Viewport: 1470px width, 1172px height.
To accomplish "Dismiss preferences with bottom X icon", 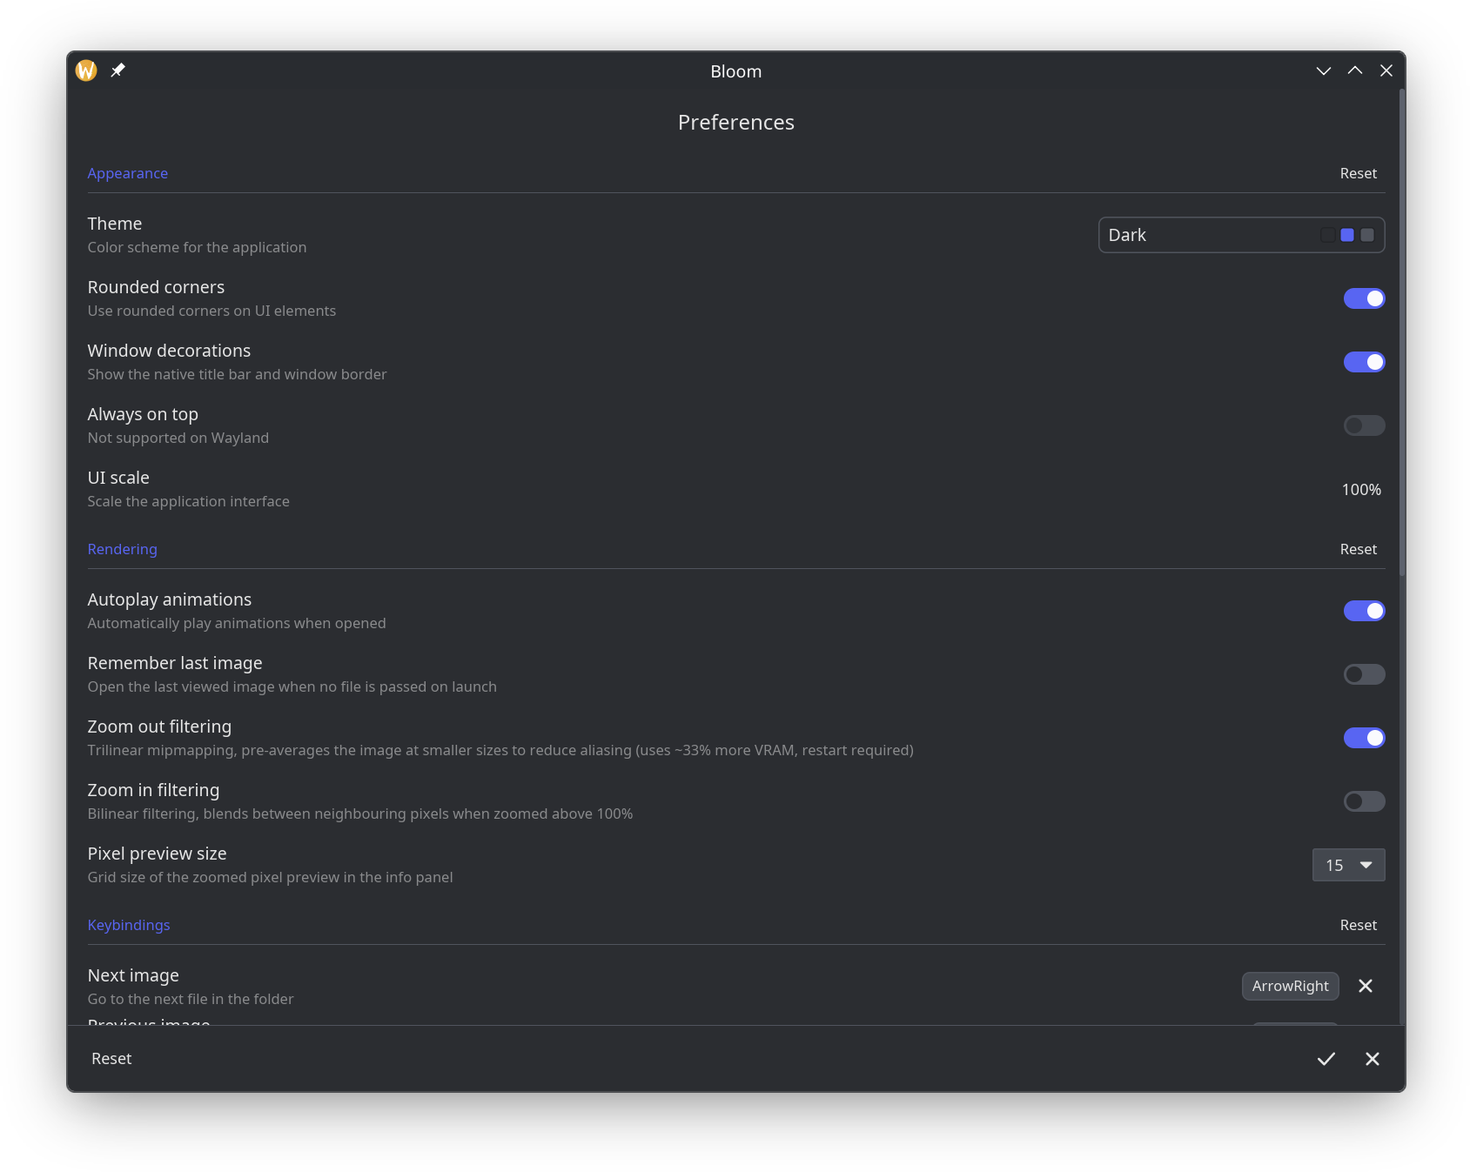I will pyautogui.click(x=1373, y=1059).
